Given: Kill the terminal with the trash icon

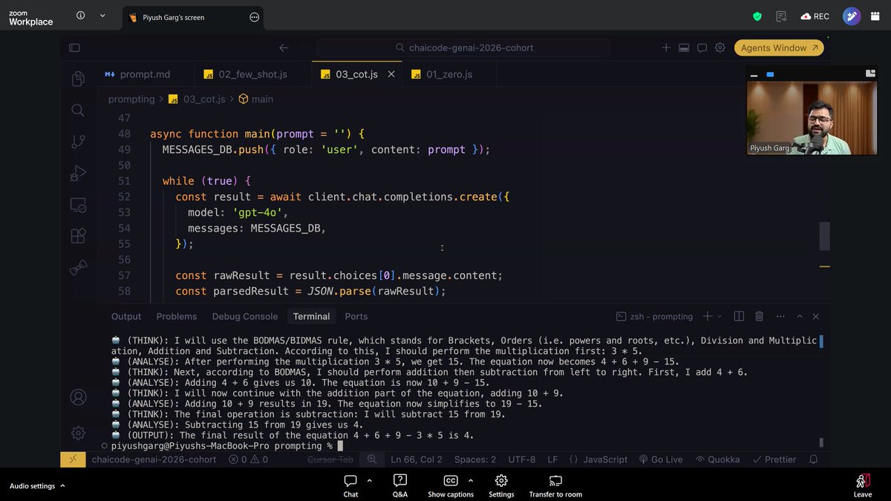Looking at the screenshot, I should point(759,316).
